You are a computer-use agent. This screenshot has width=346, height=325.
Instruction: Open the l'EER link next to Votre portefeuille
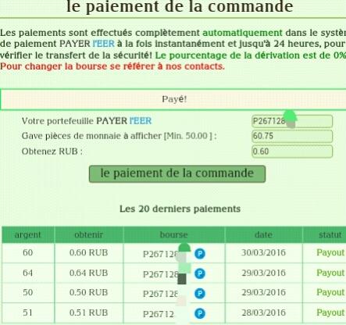(141, 121)
